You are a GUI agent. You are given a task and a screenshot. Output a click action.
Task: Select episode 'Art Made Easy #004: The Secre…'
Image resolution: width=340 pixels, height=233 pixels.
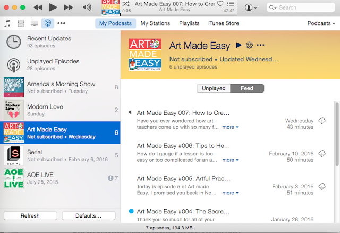(x=183, y=212)
